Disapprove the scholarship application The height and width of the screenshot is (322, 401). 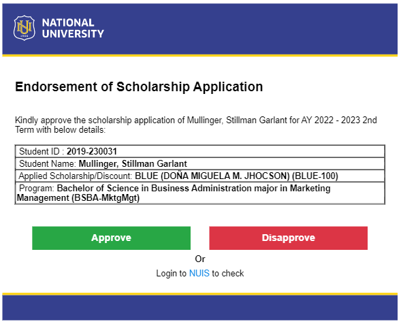point(288,238)
